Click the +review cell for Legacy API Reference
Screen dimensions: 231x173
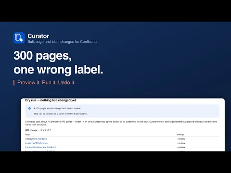[x=181, y=143]
